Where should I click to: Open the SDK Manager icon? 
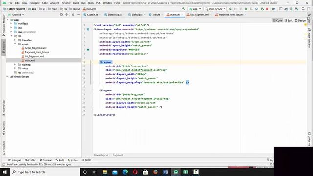coord(296,9)
